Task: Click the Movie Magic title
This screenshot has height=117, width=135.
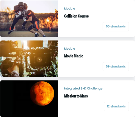Action: [74, 56]
